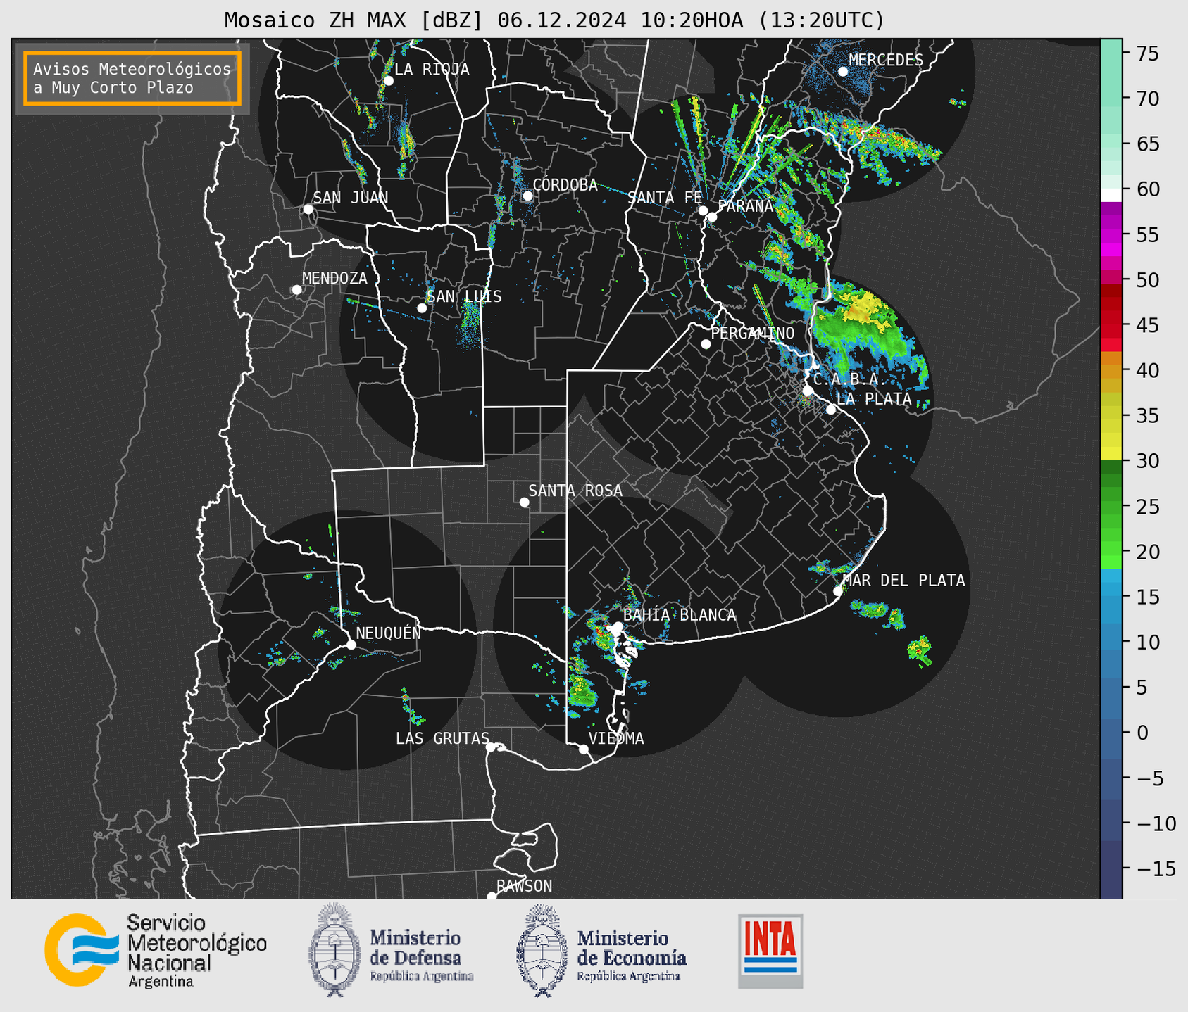This screenshot has width=1188, height=1012.
Task: Click the VIEDMA city marker dot
Action: pyautogui.click(x=583, y=749)
